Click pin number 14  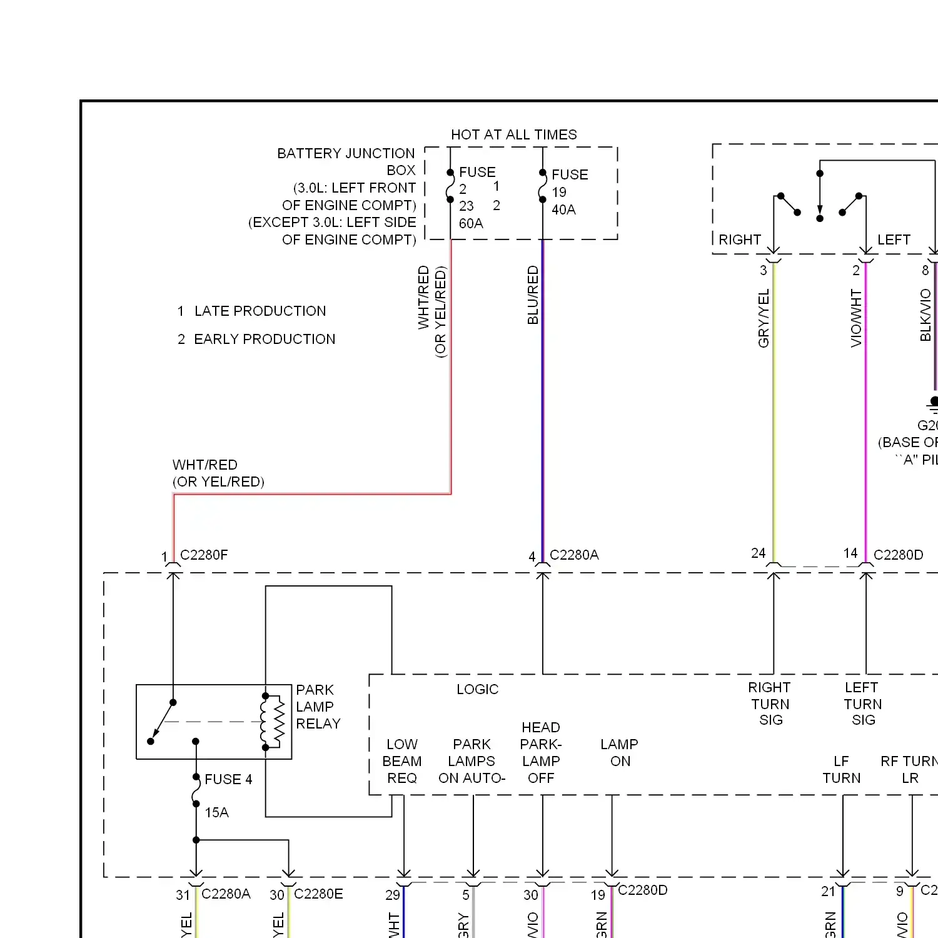(x=850, y=553)
